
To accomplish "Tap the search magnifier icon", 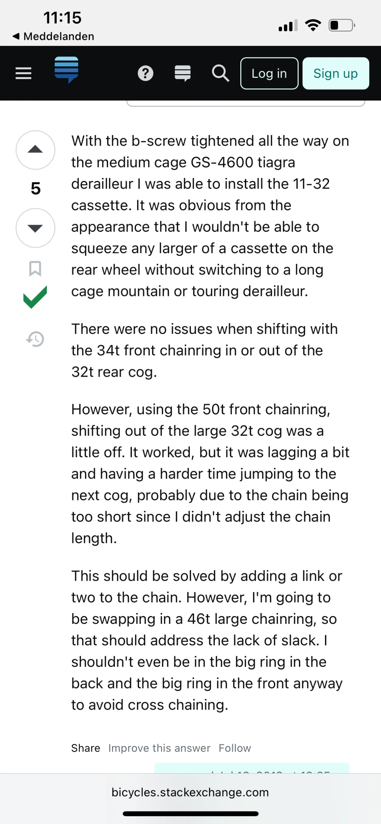I will pos(220,73).
